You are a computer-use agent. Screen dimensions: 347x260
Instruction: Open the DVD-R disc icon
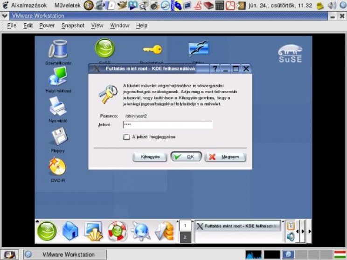coord(57,166)
